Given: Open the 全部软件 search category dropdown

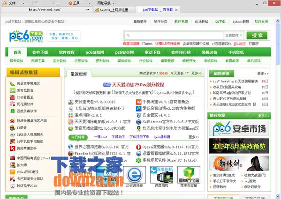Looking at the screenshot, I should pos(233,36).
